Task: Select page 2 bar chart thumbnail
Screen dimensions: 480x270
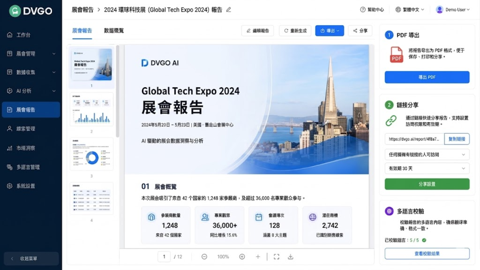Action: coord(92,110)
